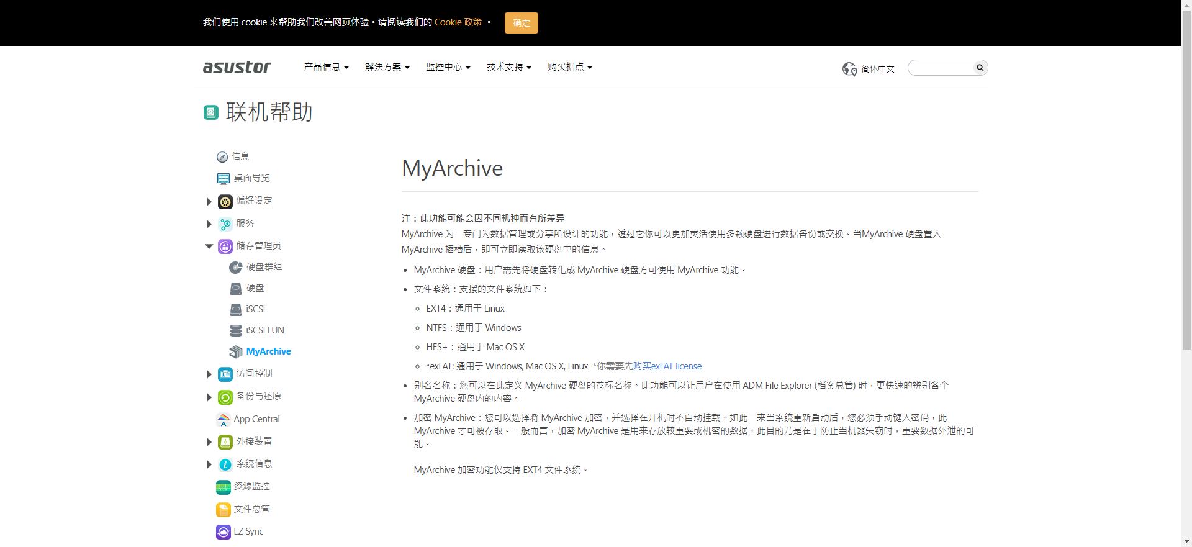The height and width of the screenshot is (547, 1192).
Task: Click the 备份与还原 backup icon
Action: tap(225, 397)
